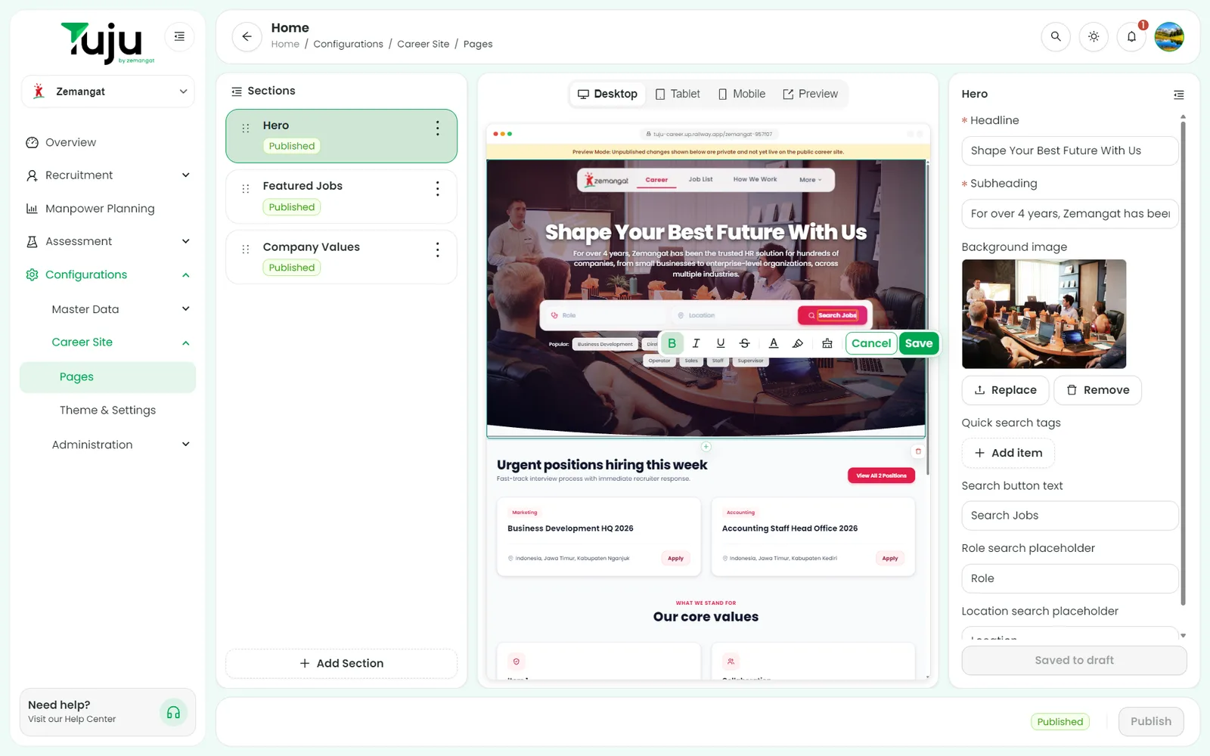This screenshot has width=1210, height=756.
Task: Toggle bold formatting in the text toolbar
Action: click(x=672, y=343)
